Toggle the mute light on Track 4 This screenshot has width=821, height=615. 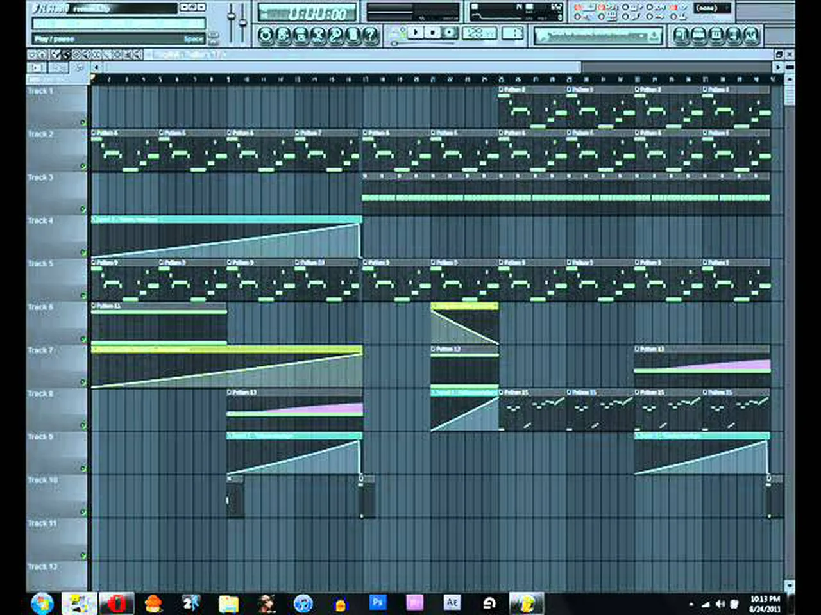click(83, 252)
